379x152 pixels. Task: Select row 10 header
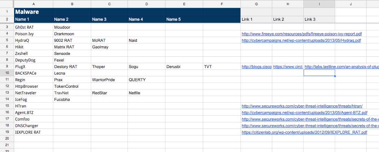tap(7, 73)
